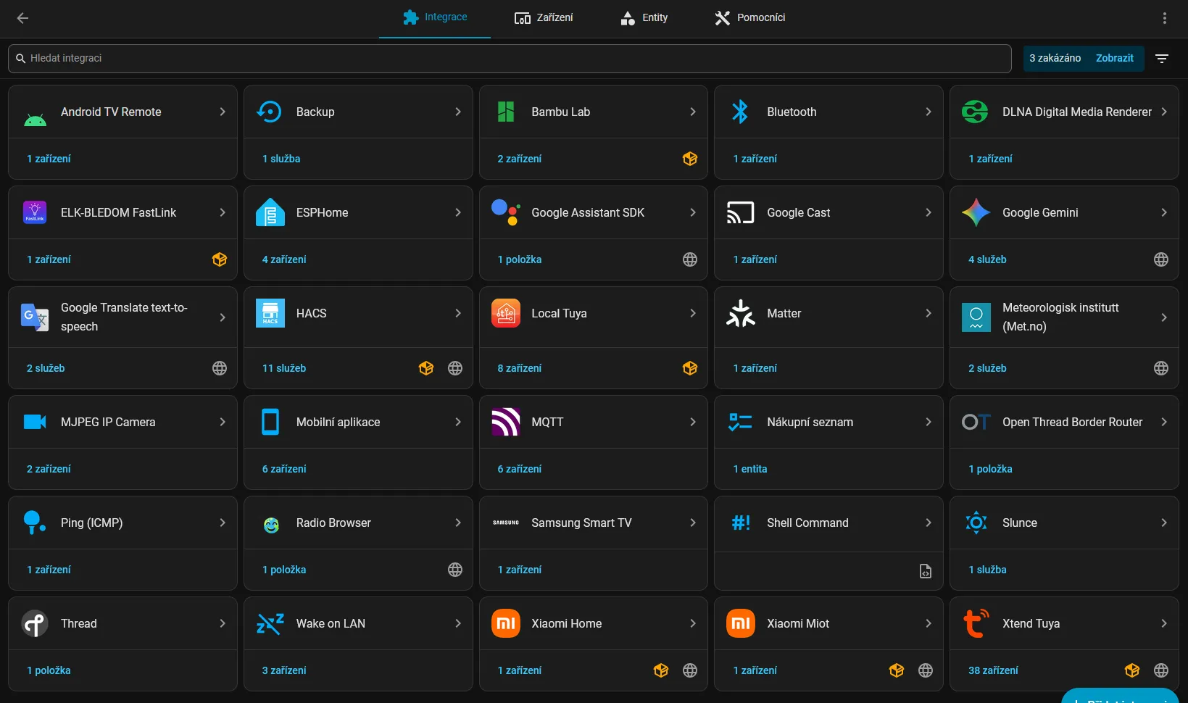The width and height of the screenshot is (1188, 703).
Task: Click the Backup integration icon
Action: coord(270,112)
